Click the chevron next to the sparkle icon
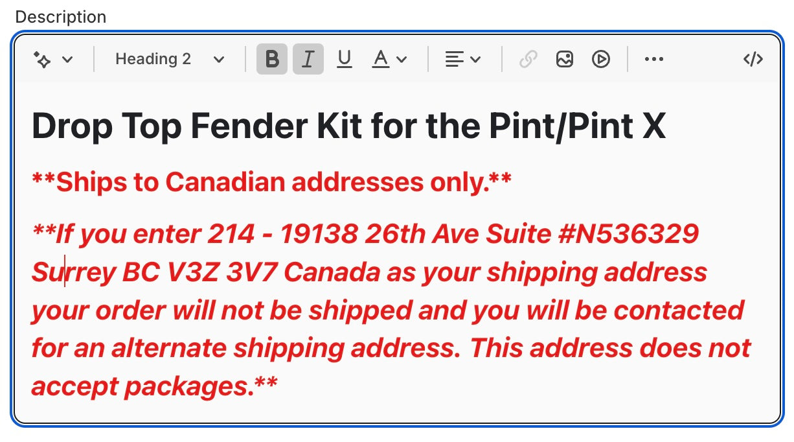This screenshot has height=442, width=794. (x=67, y=60)
